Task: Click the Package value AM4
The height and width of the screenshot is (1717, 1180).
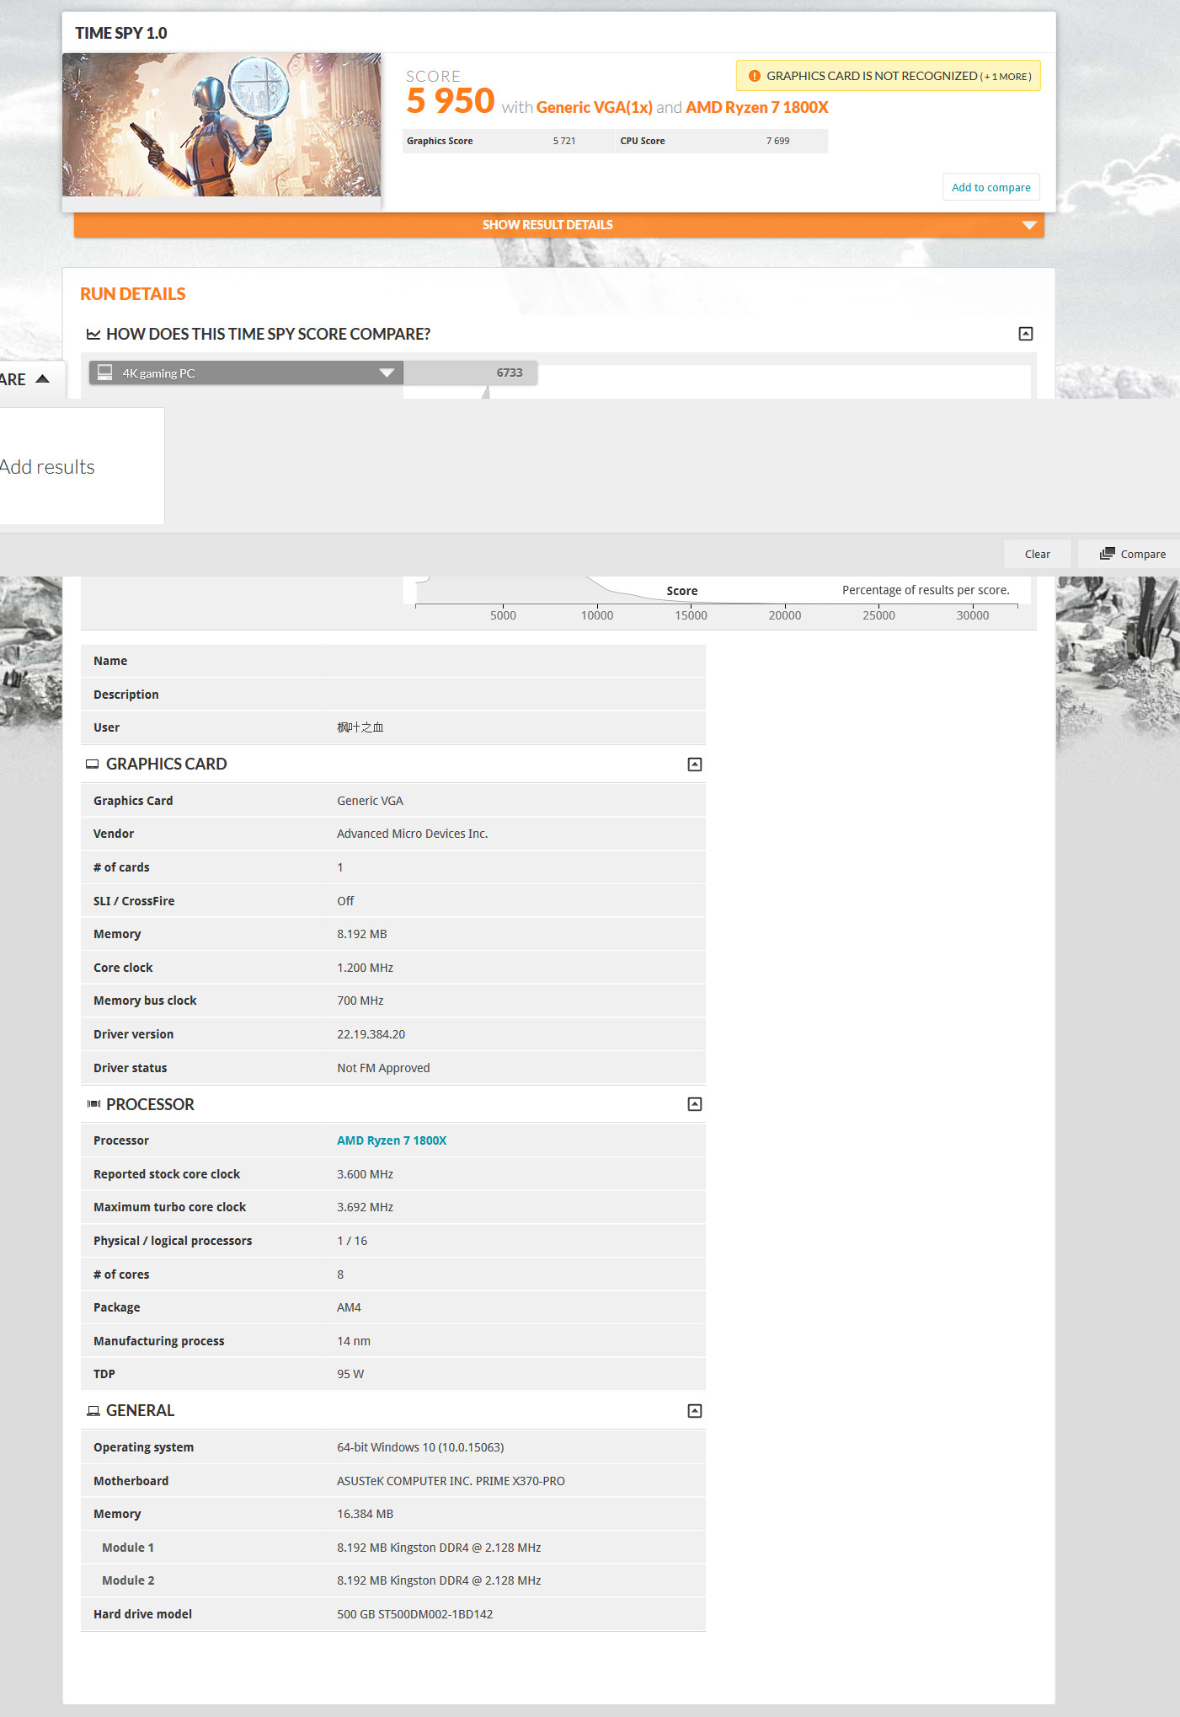Action: tap(349, 1307)
